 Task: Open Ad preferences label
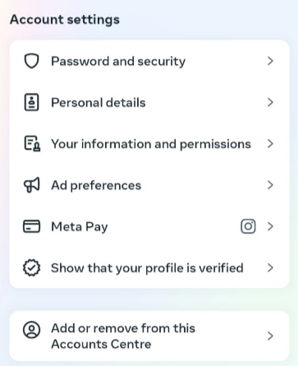coord(96,186)
